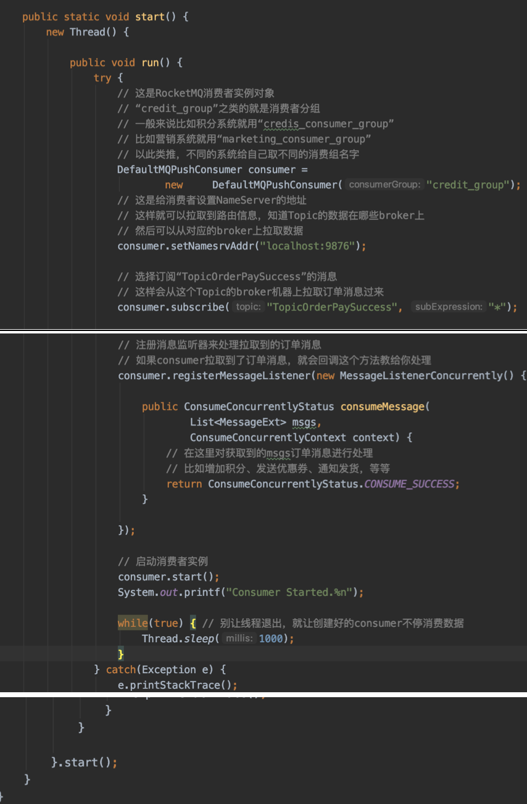Click the catch(Exception e) keyword

pyautogui.click(x=122, y=669)
